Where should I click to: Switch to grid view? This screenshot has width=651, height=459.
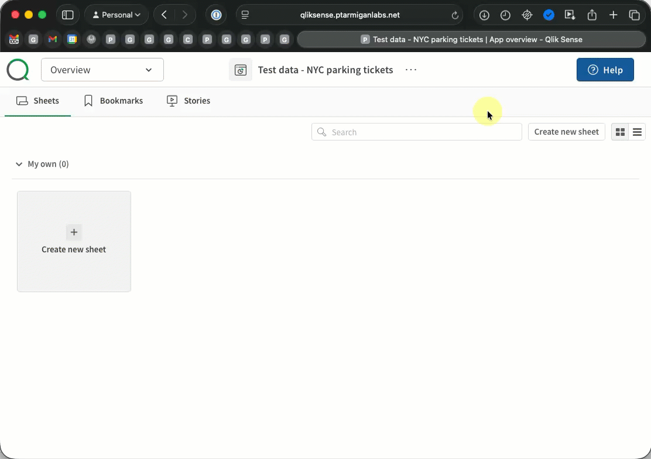[620, 132]
